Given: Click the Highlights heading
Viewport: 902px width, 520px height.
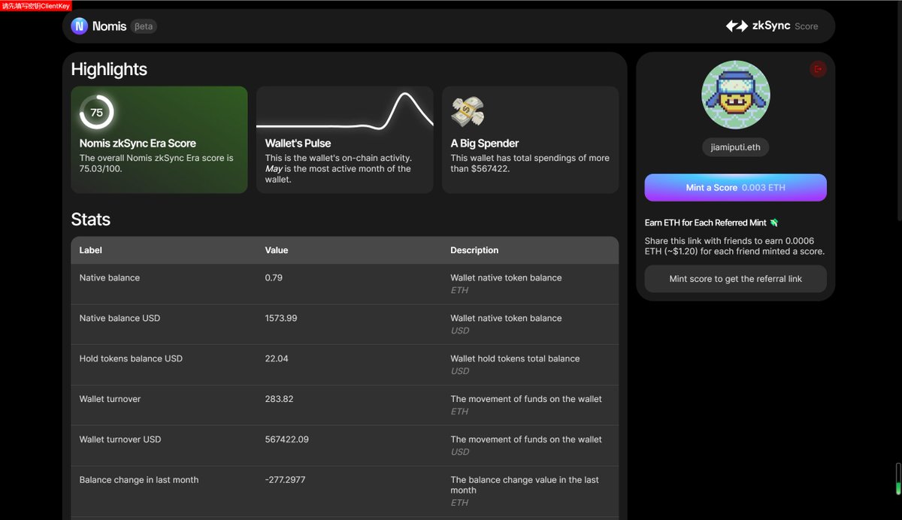Looking at the screenshot, I should pyautogui.click(x=109, y=70).
